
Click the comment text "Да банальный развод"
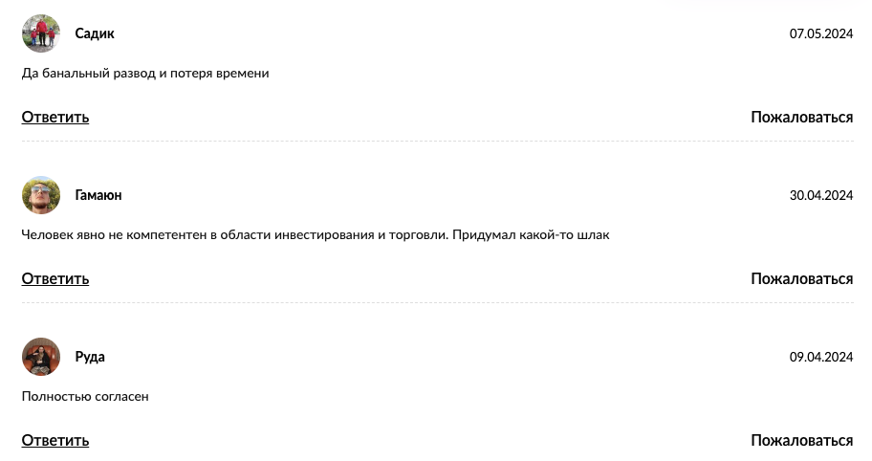145,73
